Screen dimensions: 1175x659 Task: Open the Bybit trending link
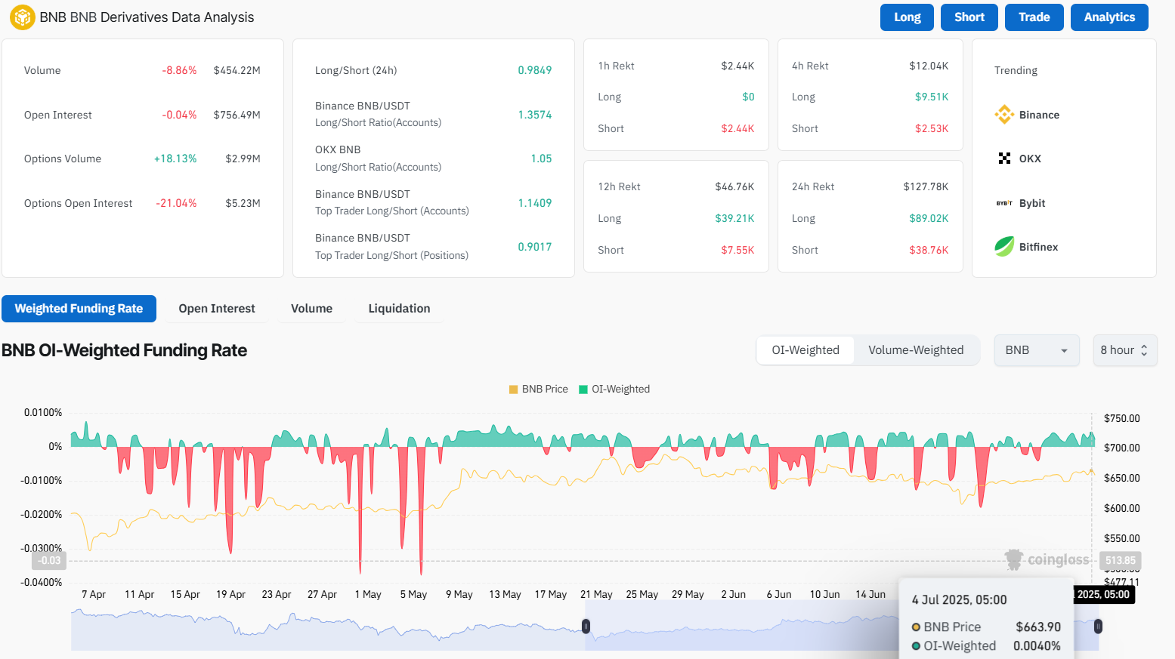[x=1032, y=203]
